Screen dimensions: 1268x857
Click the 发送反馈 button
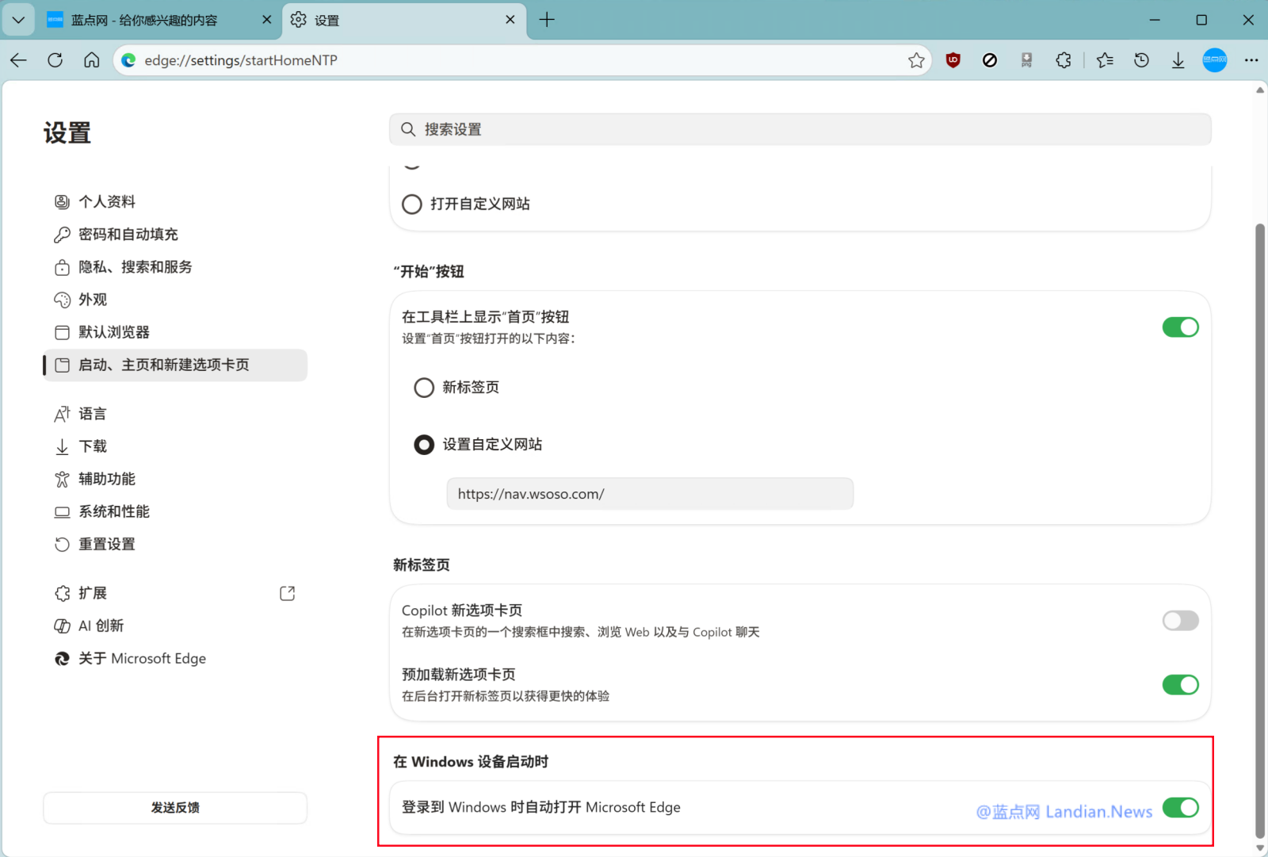click(174, 807)
